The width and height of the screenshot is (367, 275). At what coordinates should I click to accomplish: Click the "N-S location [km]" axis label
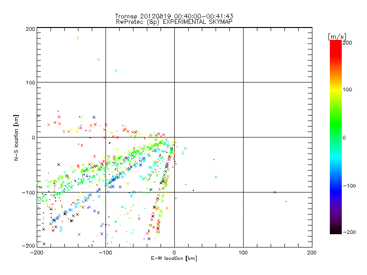tap(16, 137)
